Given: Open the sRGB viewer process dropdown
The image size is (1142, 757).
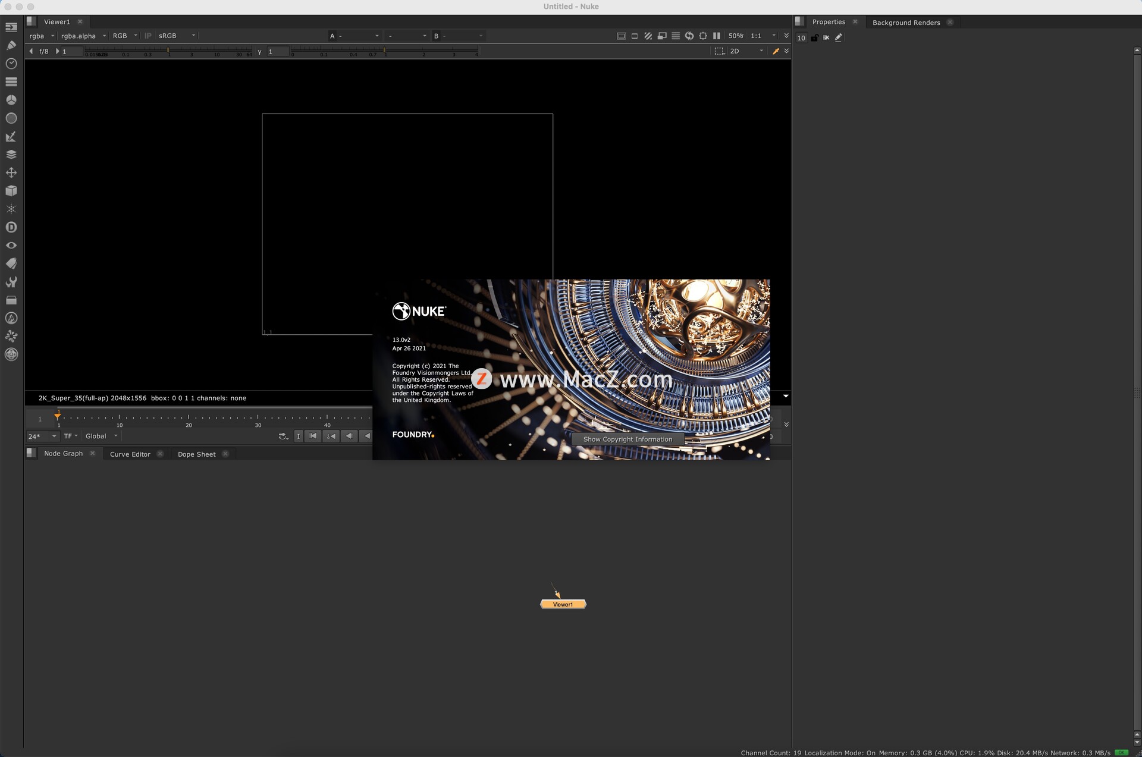Looking at the screenshot, I should (177, 36).
